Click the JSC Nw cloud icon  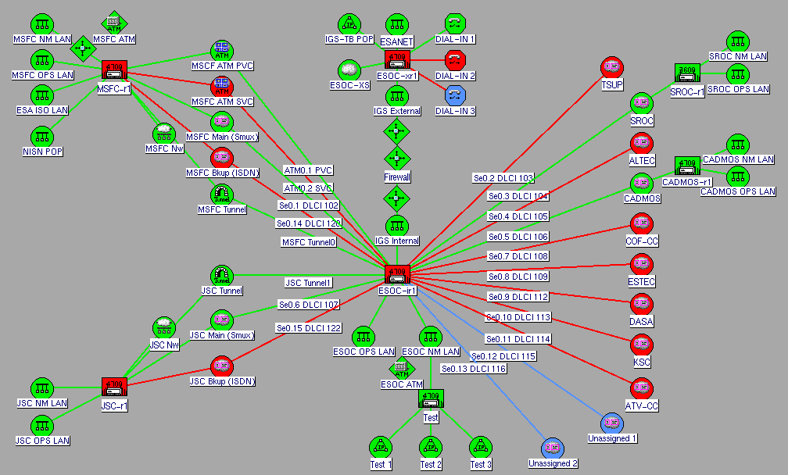[x=164, y=328]
